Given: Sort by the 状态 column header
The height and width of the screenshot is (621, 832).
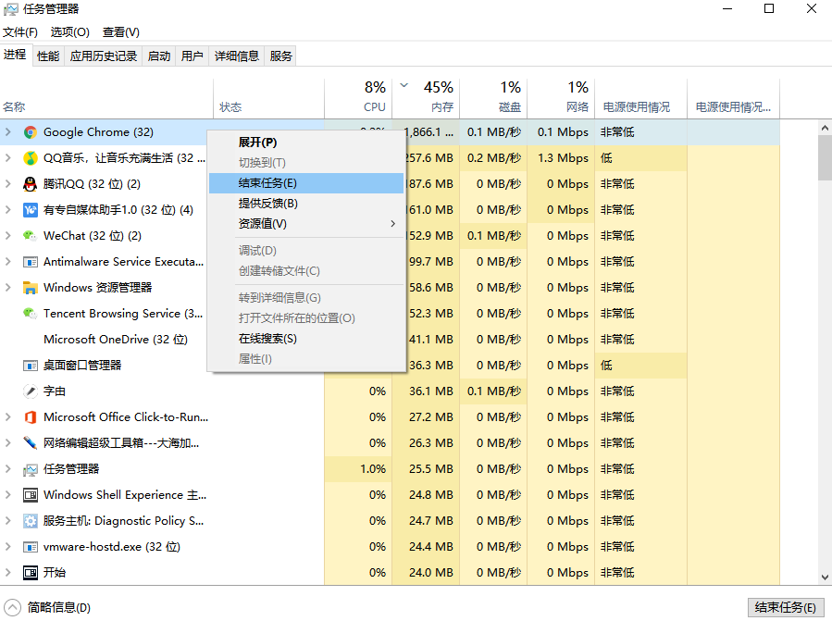Looking at the screenshot, I should point(268,98).
